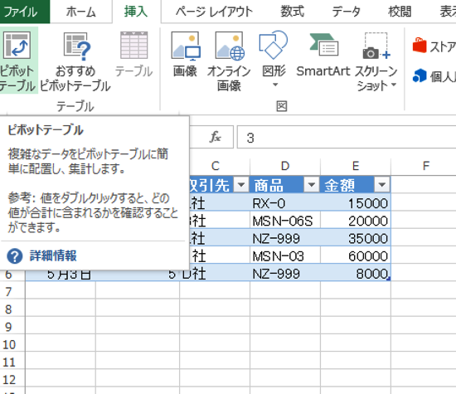Select column F header
Screen dimensions: 456x394
point(426,166)
